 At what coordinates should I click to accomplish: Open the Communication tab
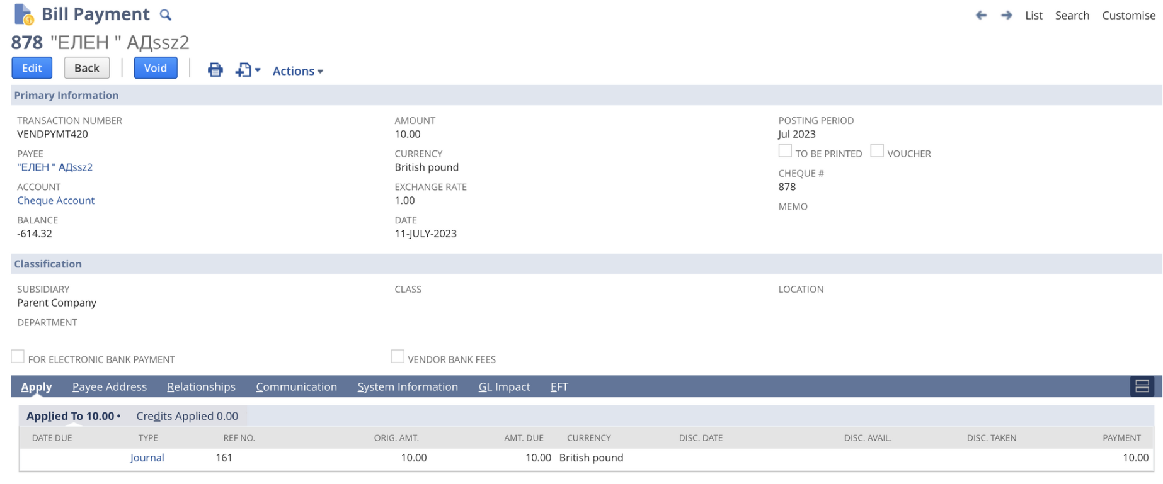(x=297, y=386)
